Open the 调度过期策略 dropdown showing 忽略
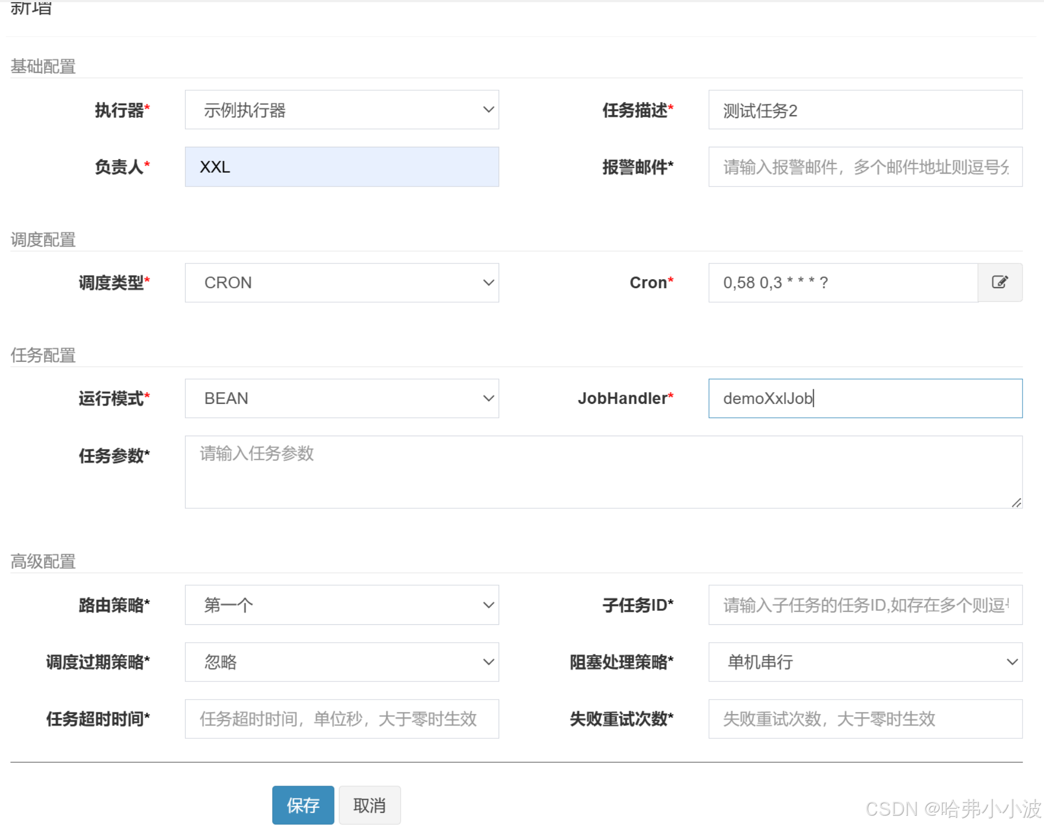The width and height of the screenshot is (1044, 826). 341,662
